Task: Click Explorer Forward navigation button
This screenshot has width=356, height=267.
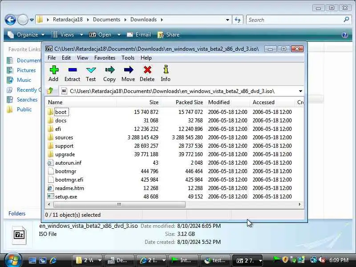Action: [x=23, y=20]
